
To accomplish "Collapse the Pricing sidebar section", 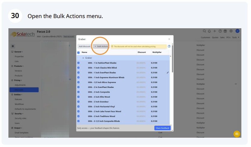I will [x=18, y=80].
